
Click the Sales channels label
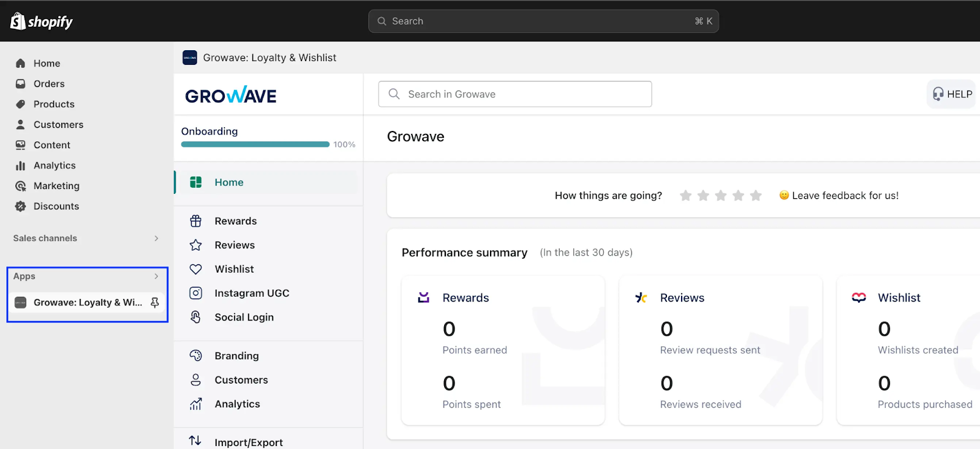[45, 239]
